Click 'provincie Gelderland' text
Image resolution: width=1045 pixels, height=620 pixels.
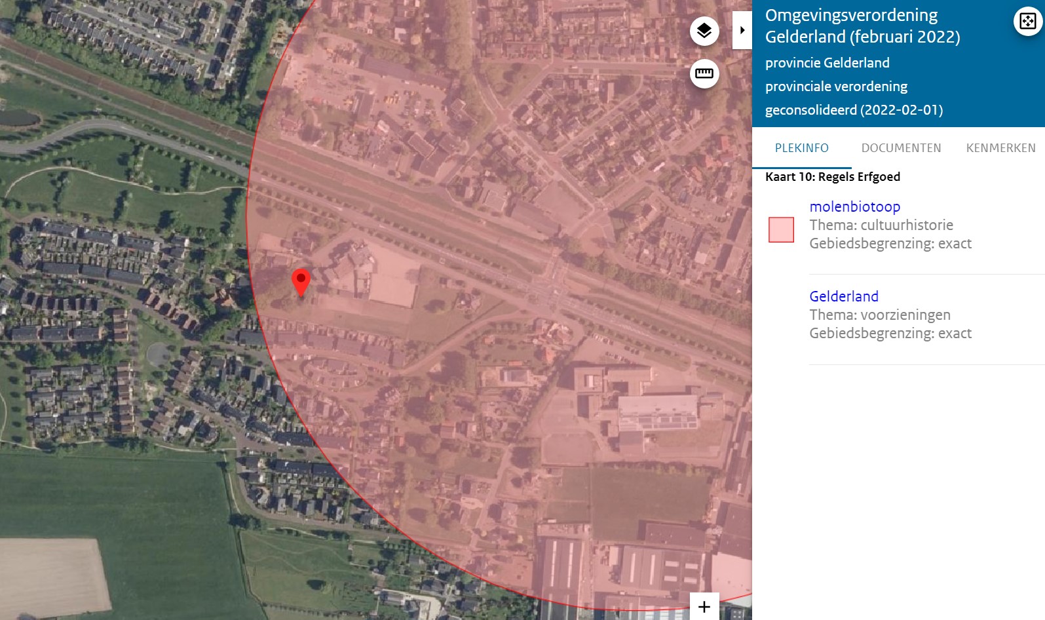[827, 63]
